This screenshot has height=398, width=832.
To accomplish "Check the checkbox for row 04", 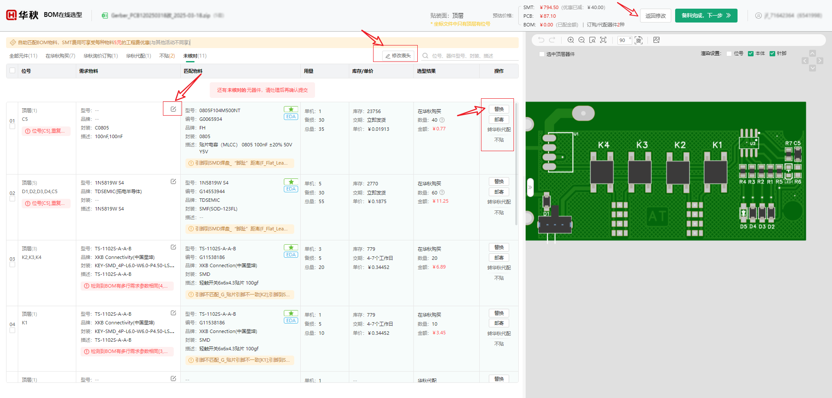I will [x=12, y=330].
